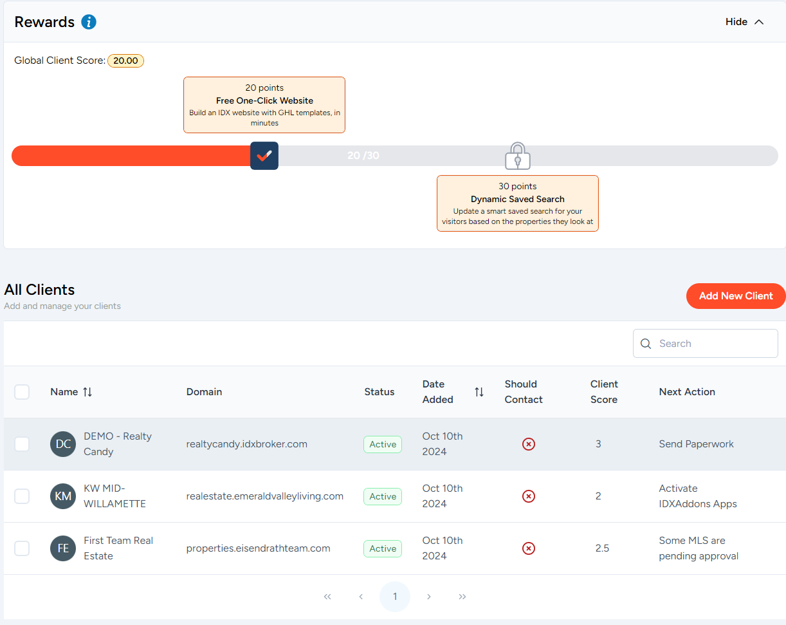Collapse the Rewards panel via Hide
The width and height of the screenshot is (786, 625).
[x=744, y=21]
